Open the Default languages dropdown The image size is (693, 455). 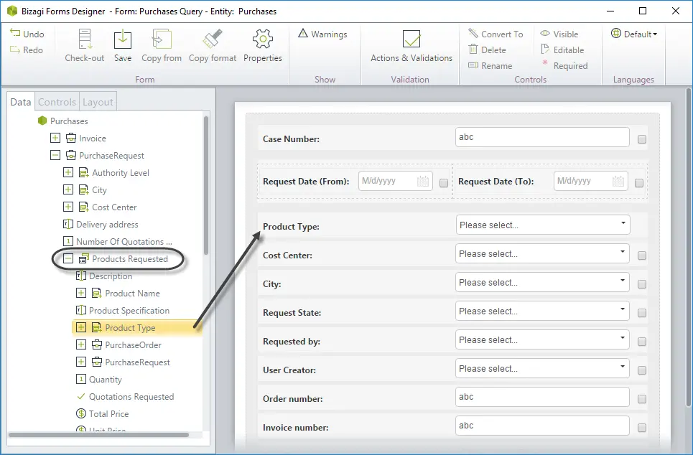(x=634, y=34)
